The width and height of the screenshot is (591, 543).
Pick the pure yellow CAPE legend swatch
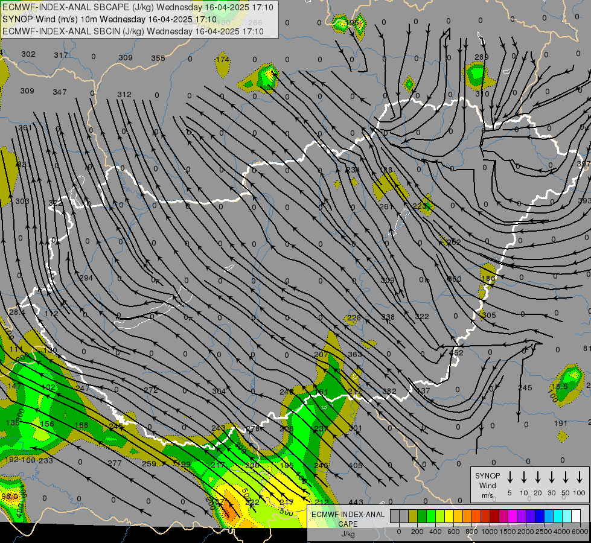[x=449, y=516]
